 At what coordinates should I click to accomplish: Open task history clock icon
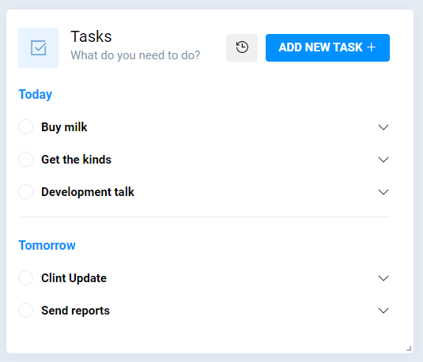click(x=242, y=47)
